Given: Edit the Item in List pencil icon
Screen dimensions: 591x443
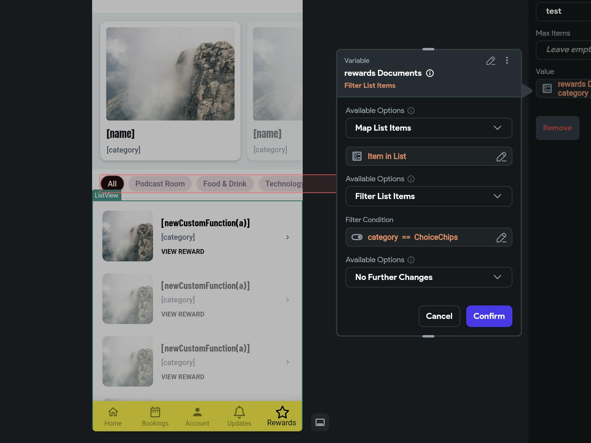Looking at the screenshot, I should point(501,156).
